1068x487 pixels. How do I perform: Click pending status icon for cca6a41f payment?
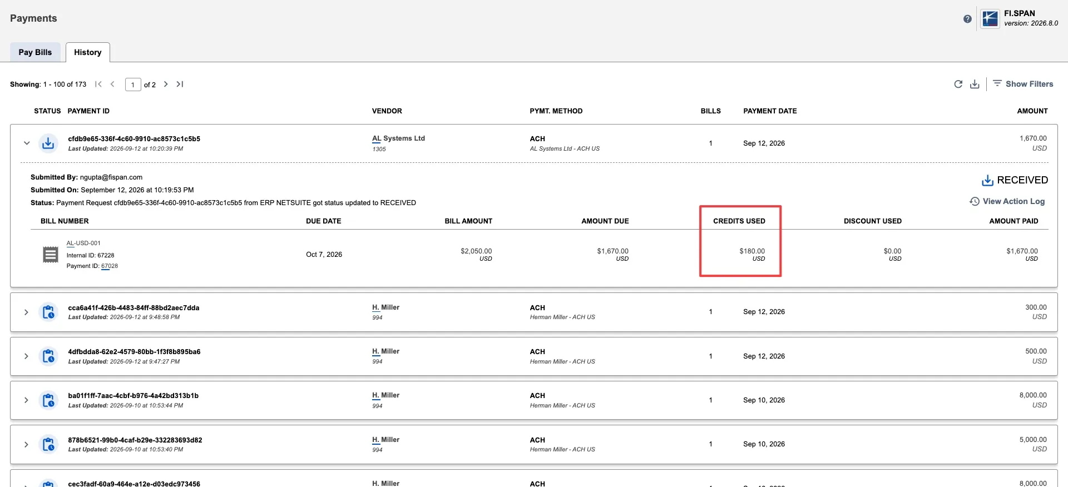pos(48,312)
